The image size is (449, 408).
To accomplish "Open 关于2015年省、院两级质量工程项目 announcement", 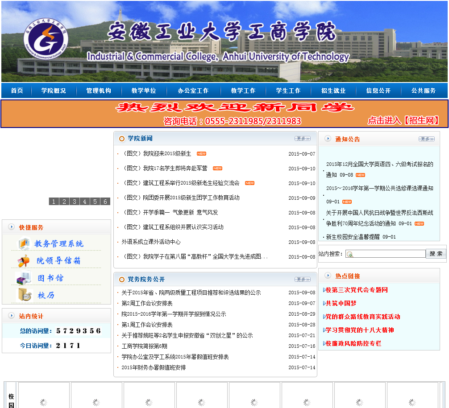I will (x=191, y=293).
